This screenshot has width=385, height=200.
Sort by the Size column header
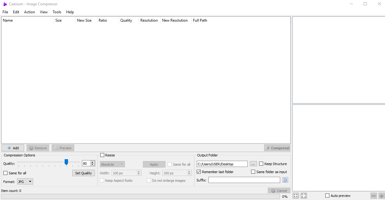(x=65, y=20)
